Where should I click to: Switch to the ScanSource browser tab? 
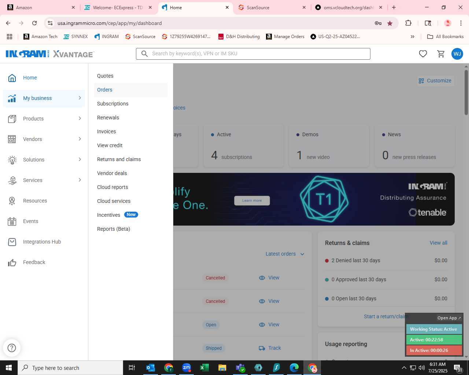tap(272, 7)
